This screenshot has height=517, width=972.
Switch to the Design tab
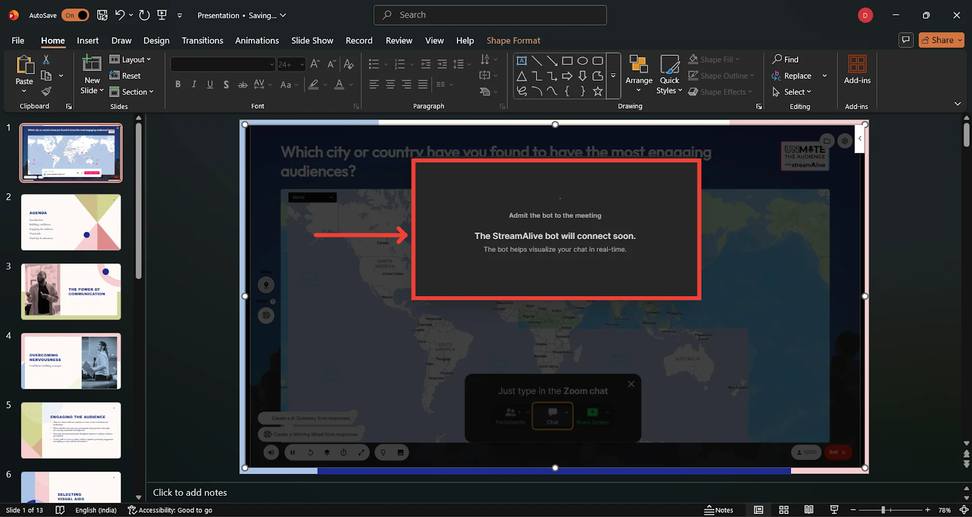tap(157, 41)
